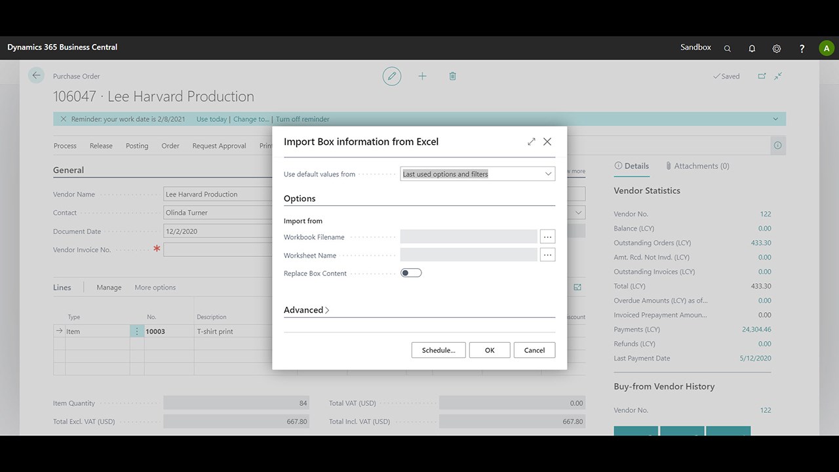Image resolution: width=839 pixels, height=472 pixels.
Task: Click the 'T-shirt print' description cell
Action: pyautogui.click(x=233, y=331)
